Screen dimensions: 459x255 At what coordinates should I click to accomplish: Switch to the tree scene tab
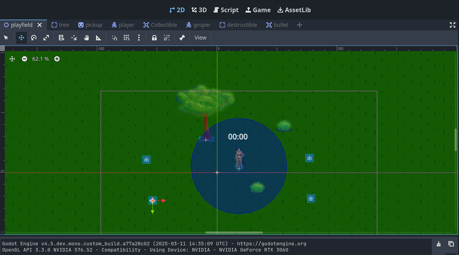[x=60, y=25]
